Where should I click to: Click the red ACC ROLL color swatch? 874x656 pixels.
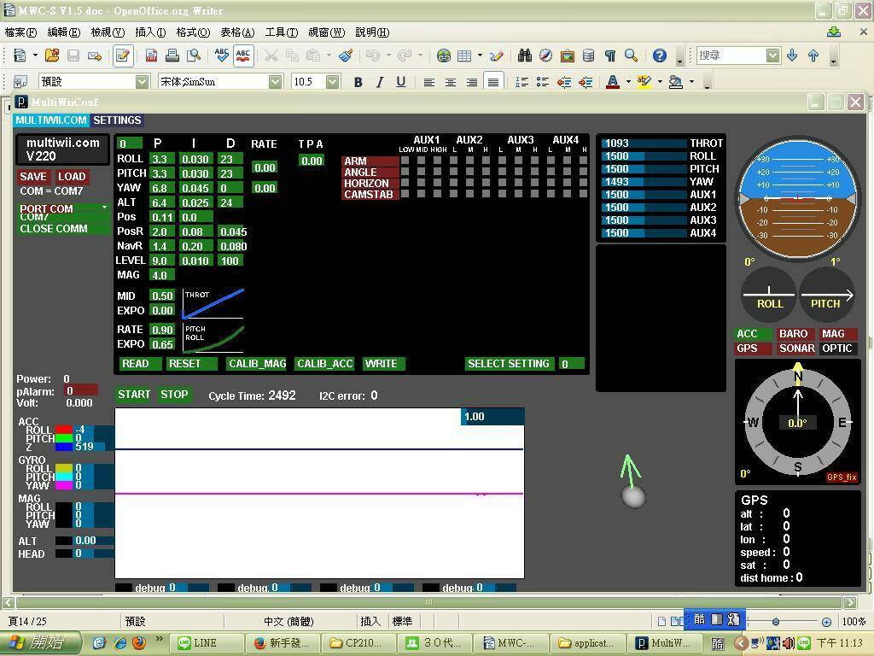coord(64,430)
